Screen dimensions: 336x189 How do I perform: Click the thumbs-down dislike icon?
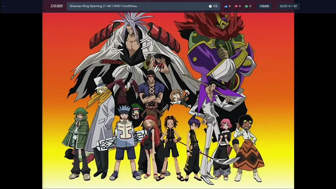(x=236, y=6)
